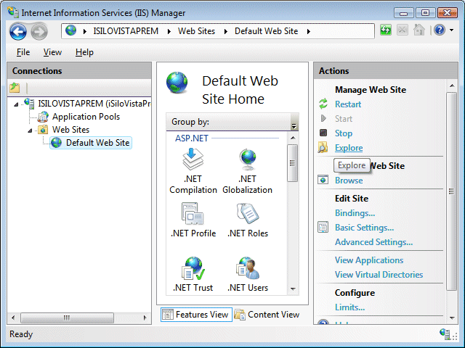
Task: Open the File menu
Action: pos(23,52)
